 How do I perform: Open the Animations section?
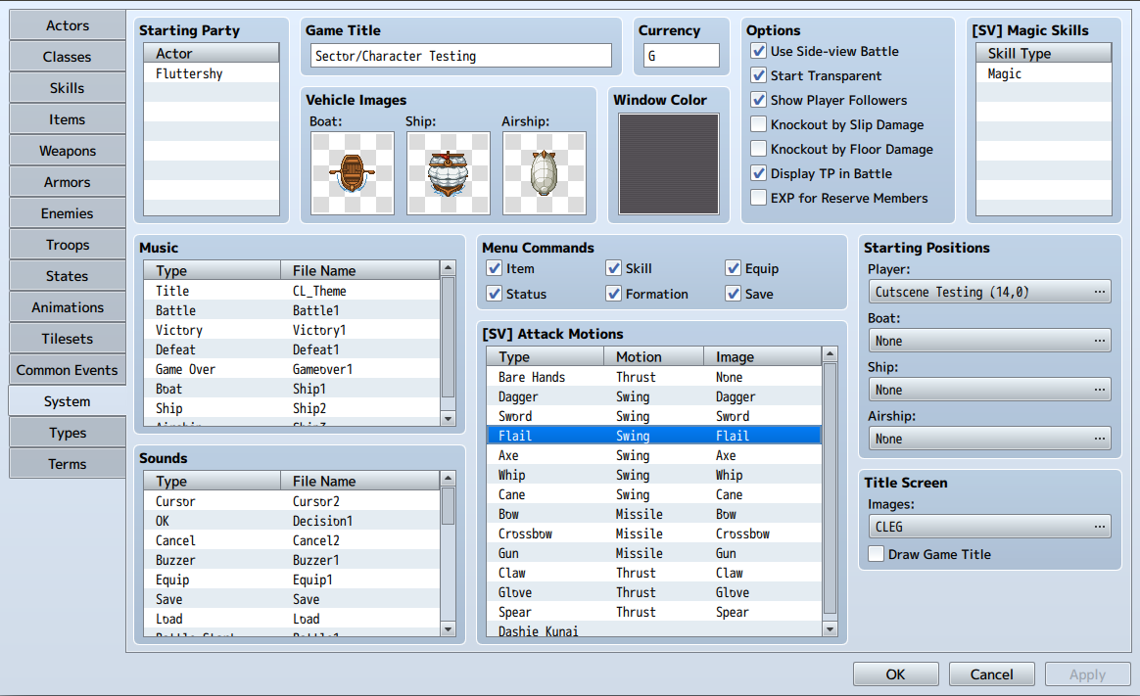pyautogui.click(x=67, y=306)
